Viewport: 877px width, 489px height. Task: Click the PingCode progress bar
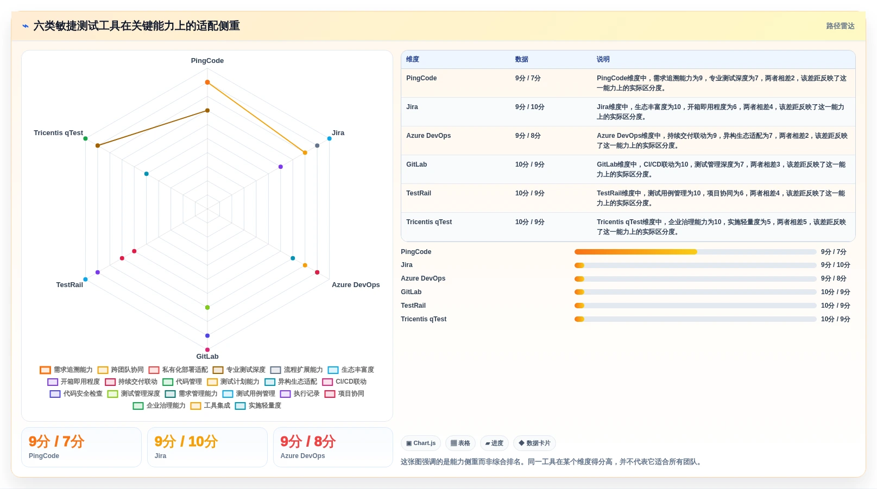696,252
